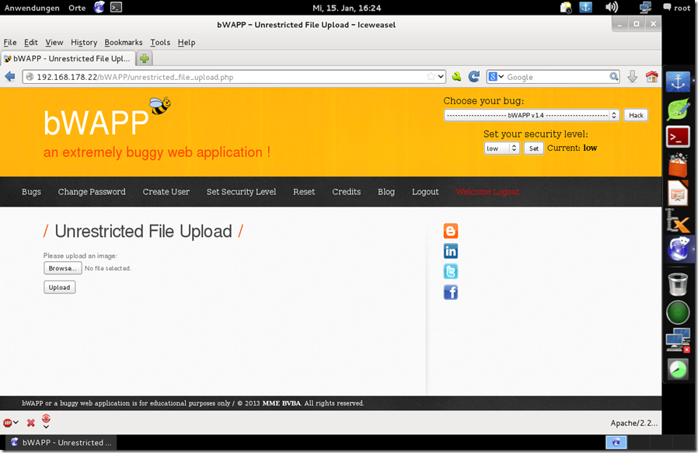Open the Bookmarks menu
This screenshot has width=698, height=453.
124,42
